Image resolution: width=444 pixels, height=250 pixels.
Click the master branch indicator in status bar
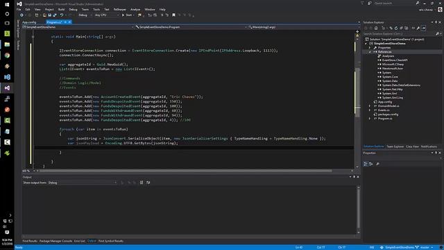pos(424,247)
